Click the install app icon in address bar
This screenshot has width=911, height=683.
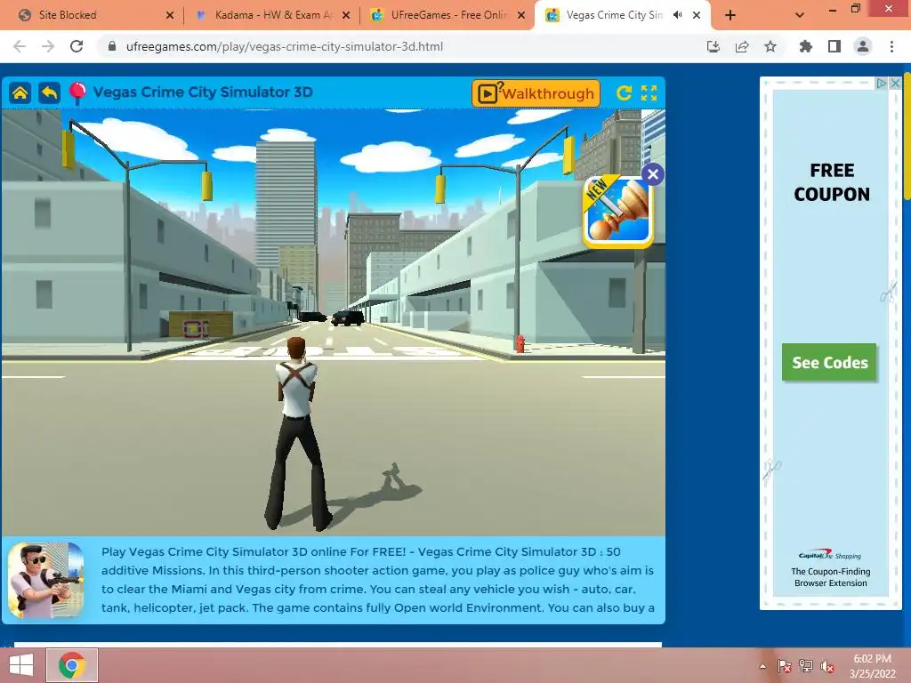713,46
